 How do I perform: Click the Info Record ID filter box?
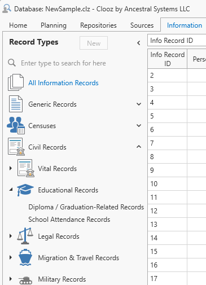177,40
